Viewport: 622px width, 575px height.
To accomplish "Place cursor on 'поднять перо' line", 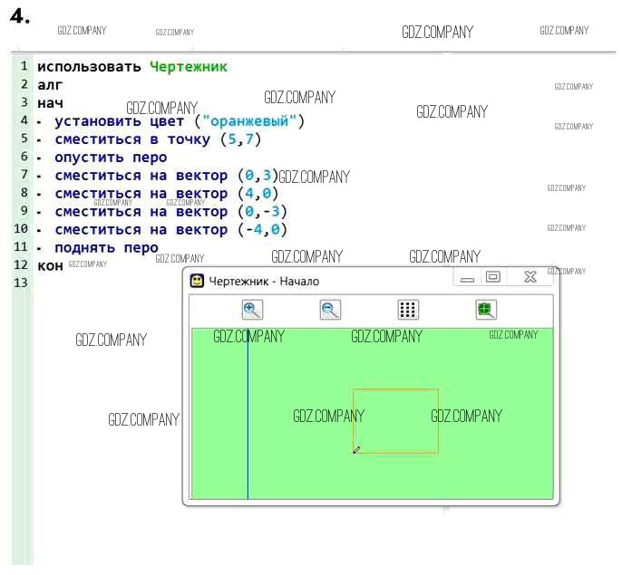I will pos(106,247).
